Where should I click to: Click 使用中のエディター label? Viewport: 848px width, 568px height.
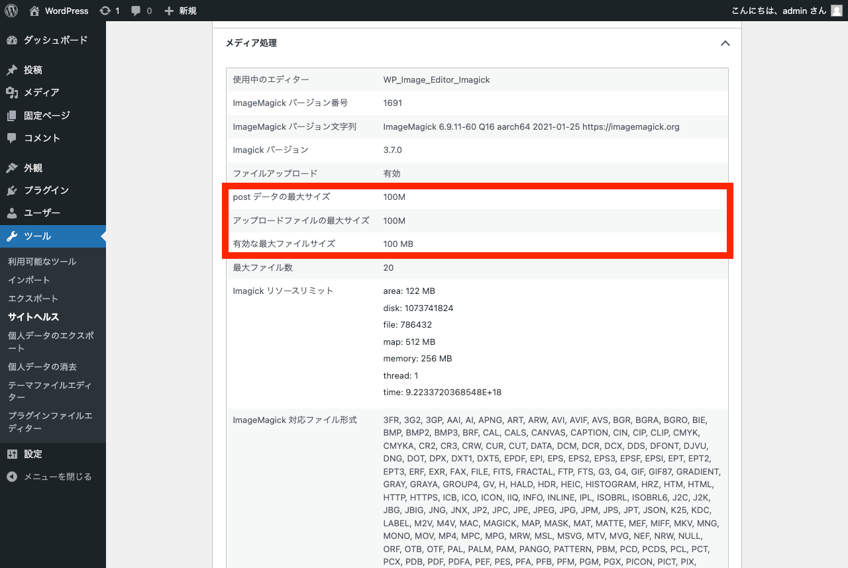(x=271, y=79)
